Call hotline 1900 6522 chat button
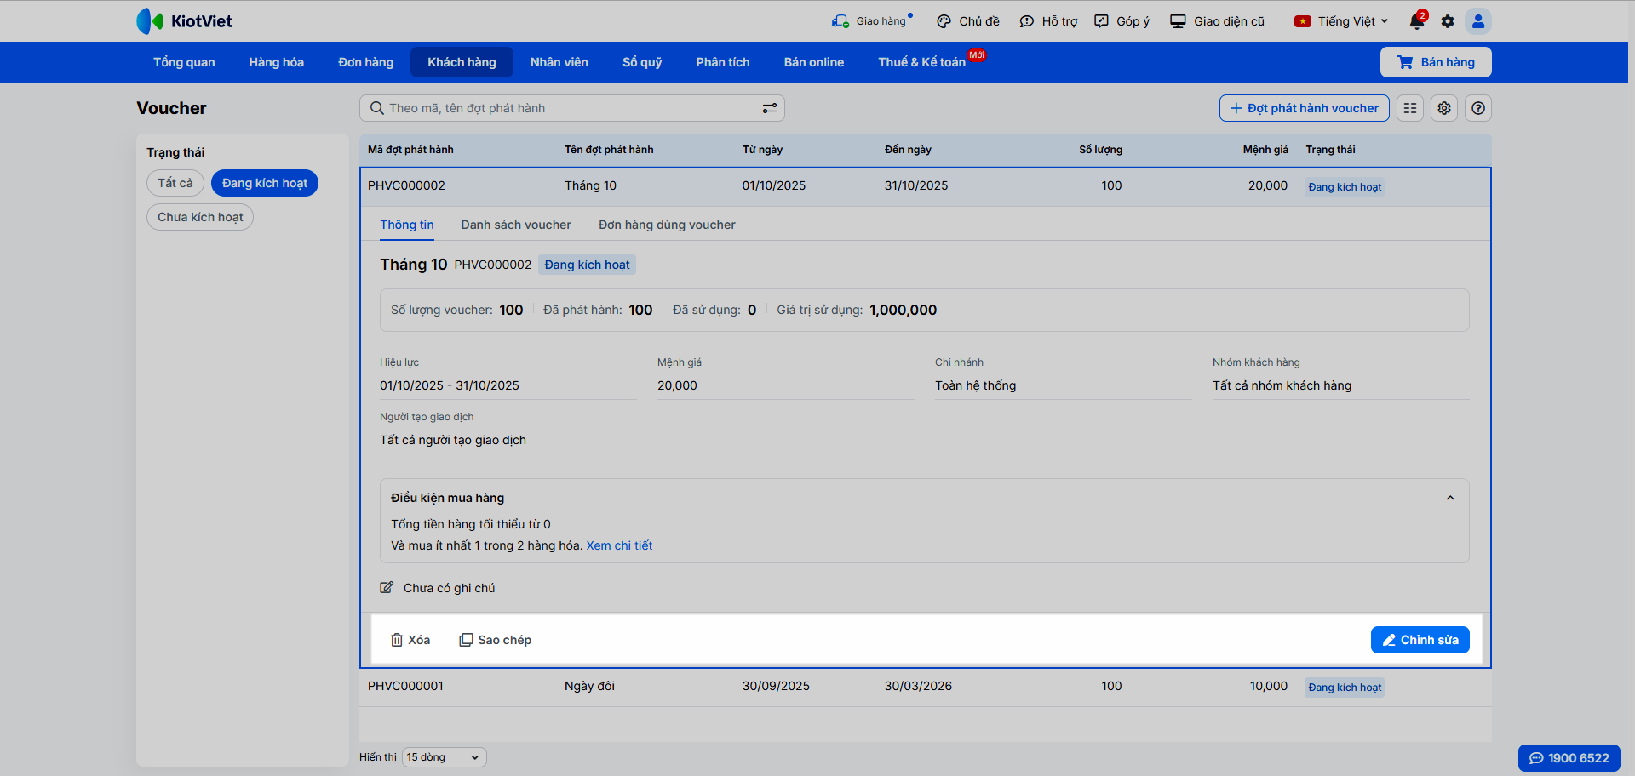Screen dimensions: 1635x776 (1569, 758)
